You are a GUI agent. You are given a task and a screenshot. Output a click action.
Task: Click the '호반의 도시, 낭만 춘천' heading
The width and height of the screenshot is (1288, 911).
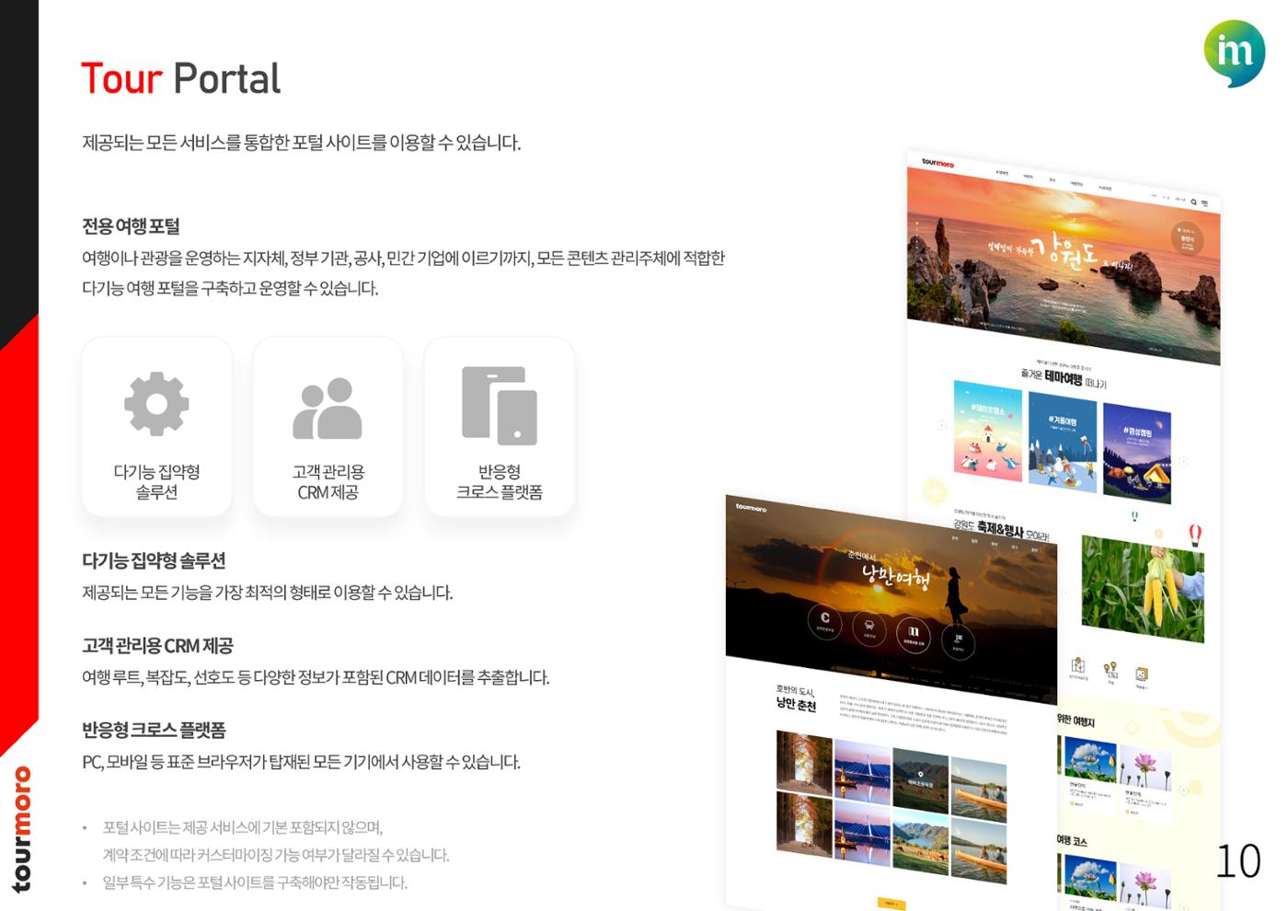click(x=796, y=698)
